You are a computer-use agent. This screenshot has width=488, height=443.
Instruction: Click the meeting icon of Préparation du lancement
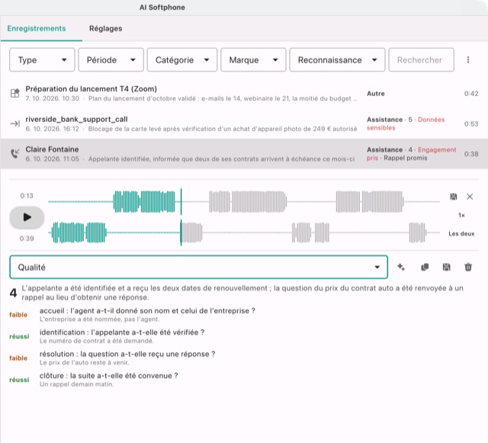tap(15, 93)
